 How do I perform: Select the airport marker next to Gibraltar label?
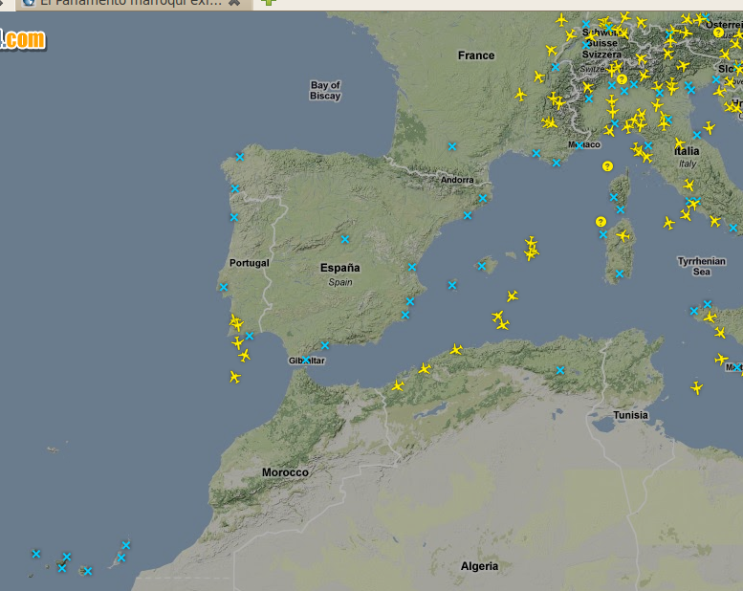306,360
